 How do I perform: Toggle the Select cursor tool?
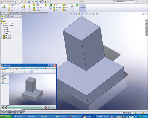pos(41,2)
